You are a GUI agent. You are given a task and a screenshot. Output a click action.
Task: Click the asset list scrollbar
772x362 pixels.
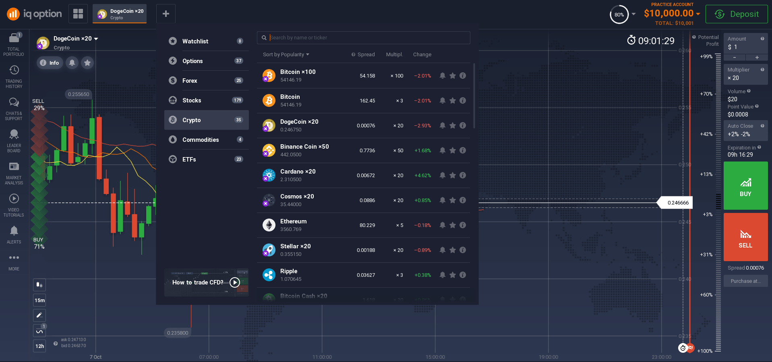474,96
